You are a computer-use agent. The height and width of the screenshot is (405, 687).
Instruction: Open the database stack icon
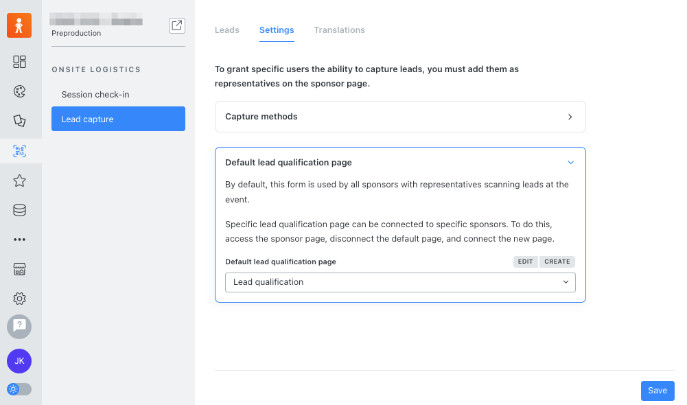coord(19,210)
